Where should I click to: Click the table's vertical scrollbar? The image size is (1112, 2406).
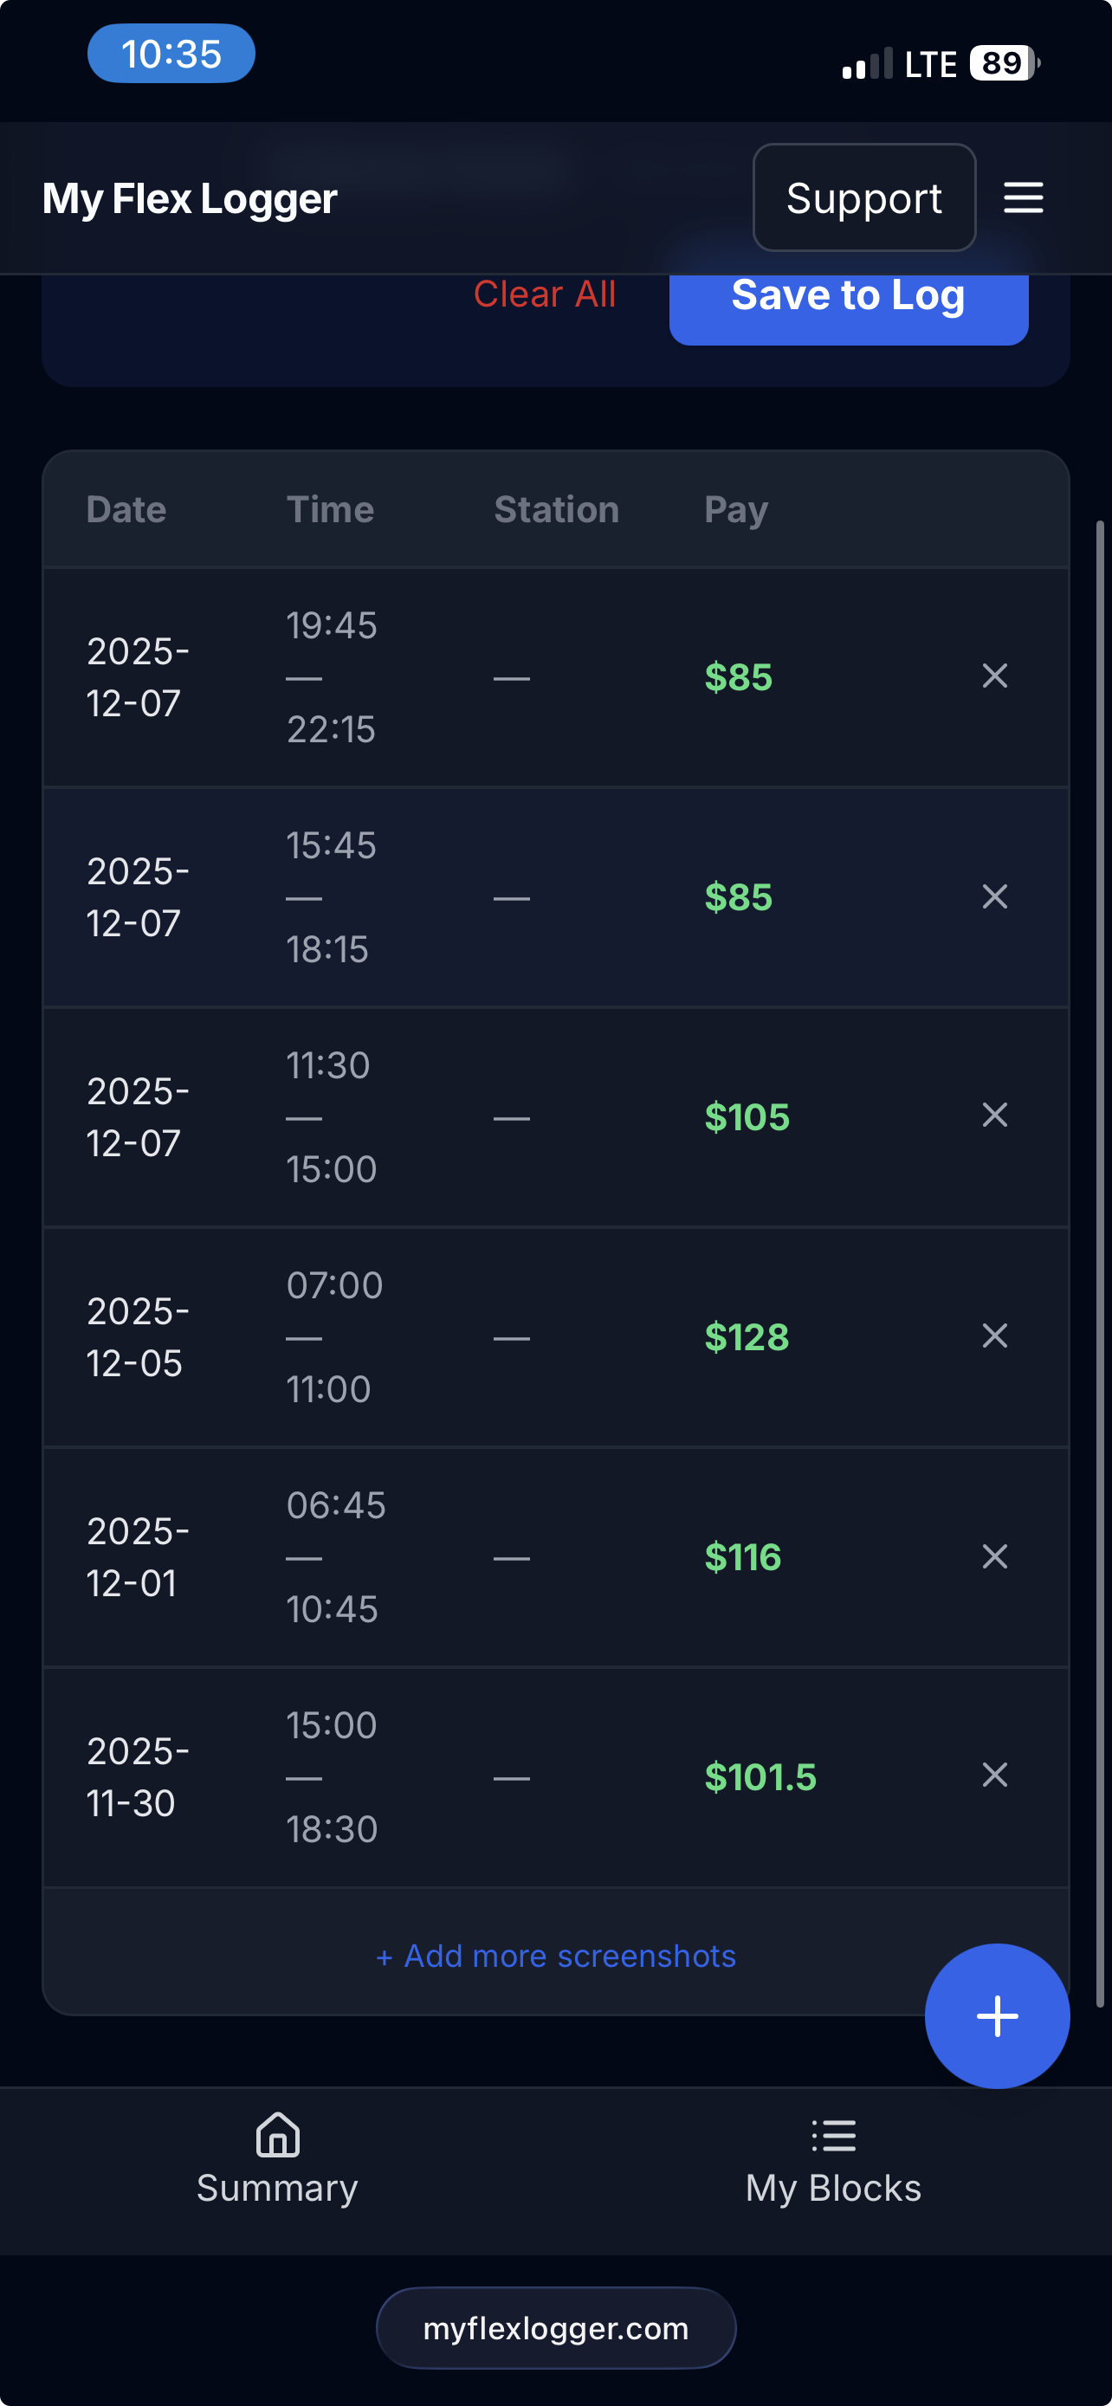[x=1100, y=1261]
